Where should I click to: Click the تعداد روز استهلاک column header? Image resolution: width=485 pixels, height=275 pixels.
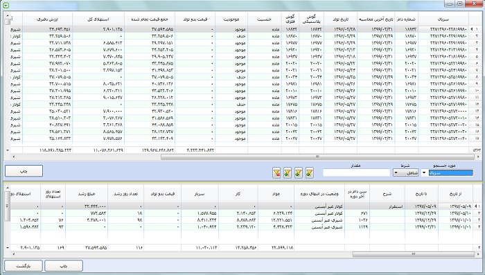(53, 194)
